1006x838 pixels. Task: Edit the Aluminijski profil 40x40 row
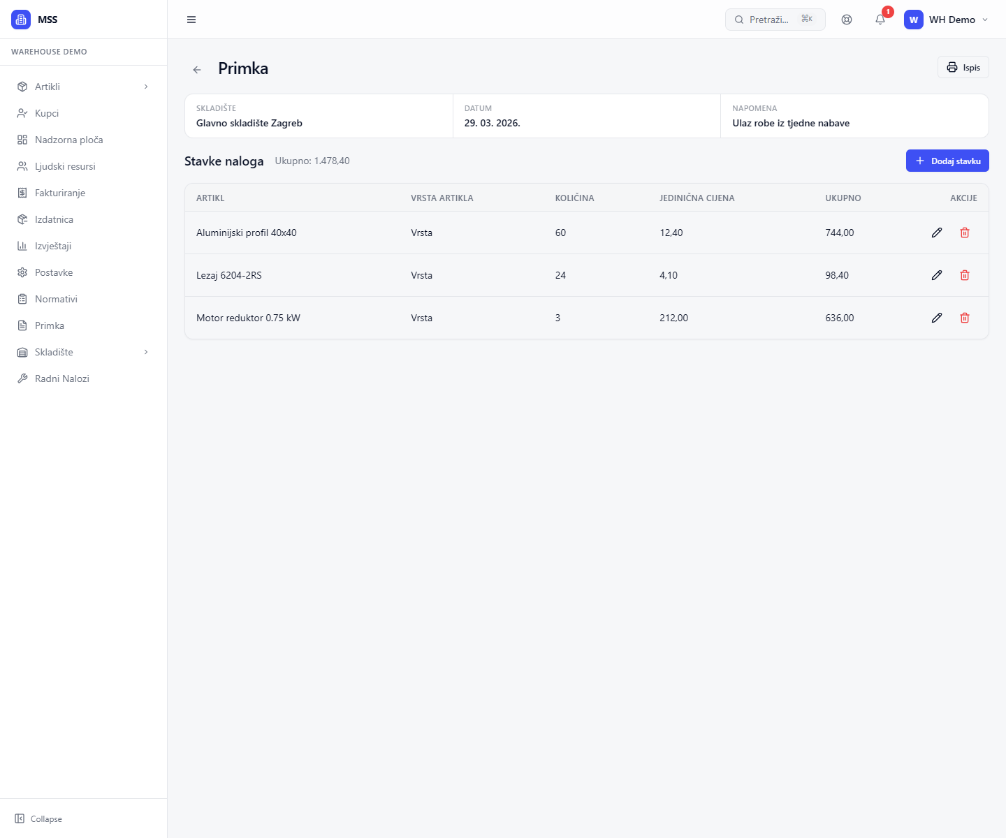point(937,233)
